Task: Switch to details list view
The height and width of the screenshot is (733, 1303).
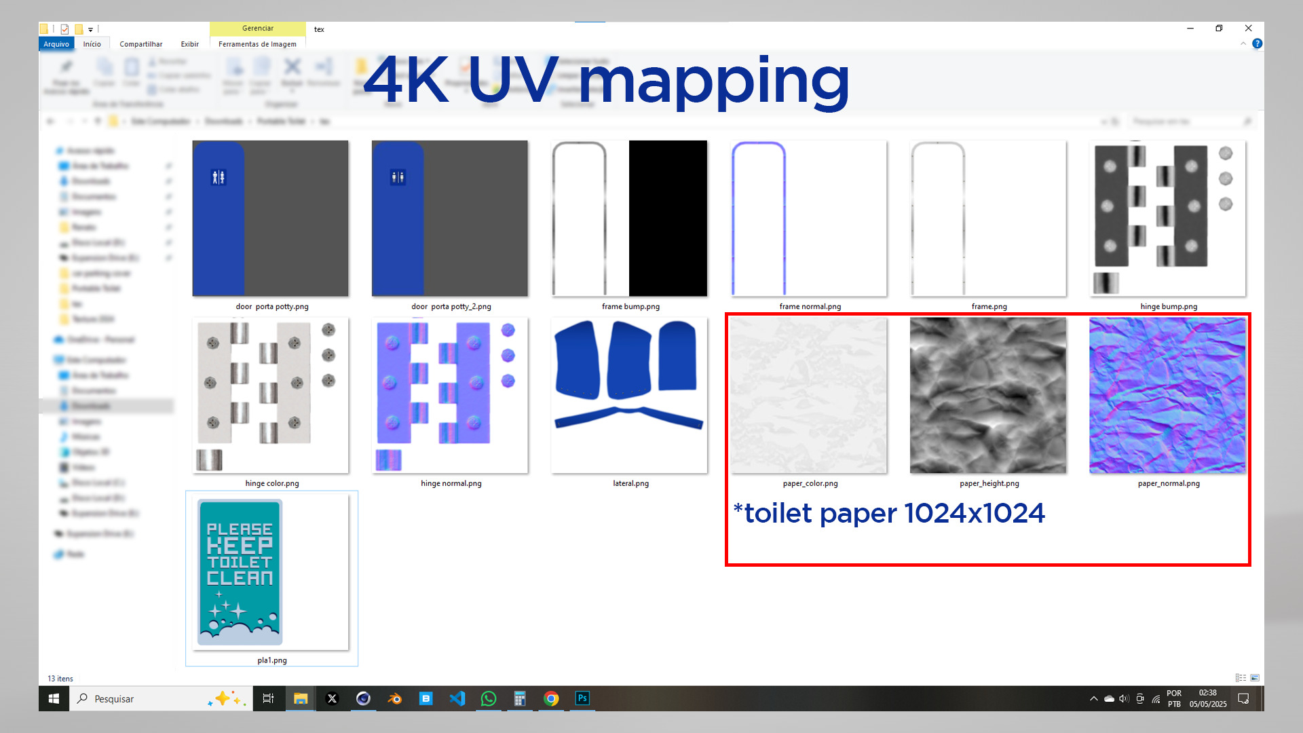Action: (1241, 678)
